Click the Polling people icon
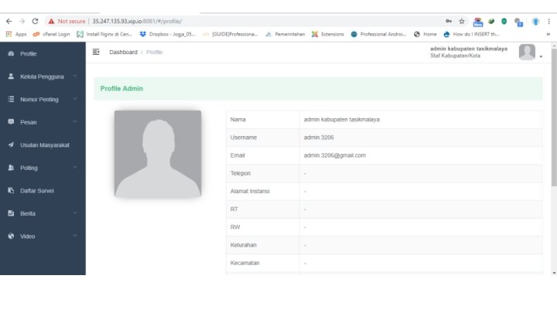Screen dimensions: 557x313 coord(11,168)
